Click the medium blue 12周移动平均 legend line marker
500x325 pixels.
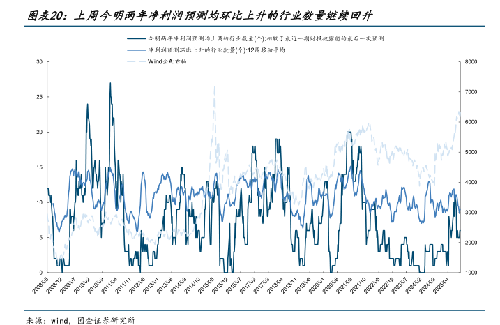click(133, 51)
